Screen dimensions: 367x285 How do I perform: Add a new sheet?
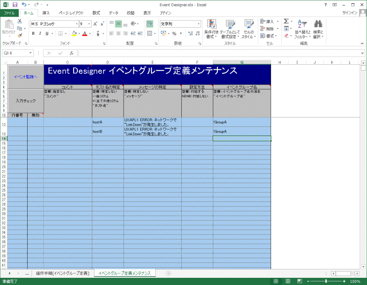pos(168,273)
